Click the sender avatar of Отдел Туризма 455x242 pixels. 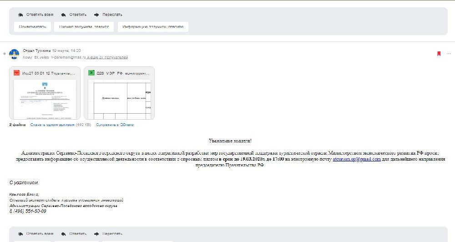click(14, 54)
